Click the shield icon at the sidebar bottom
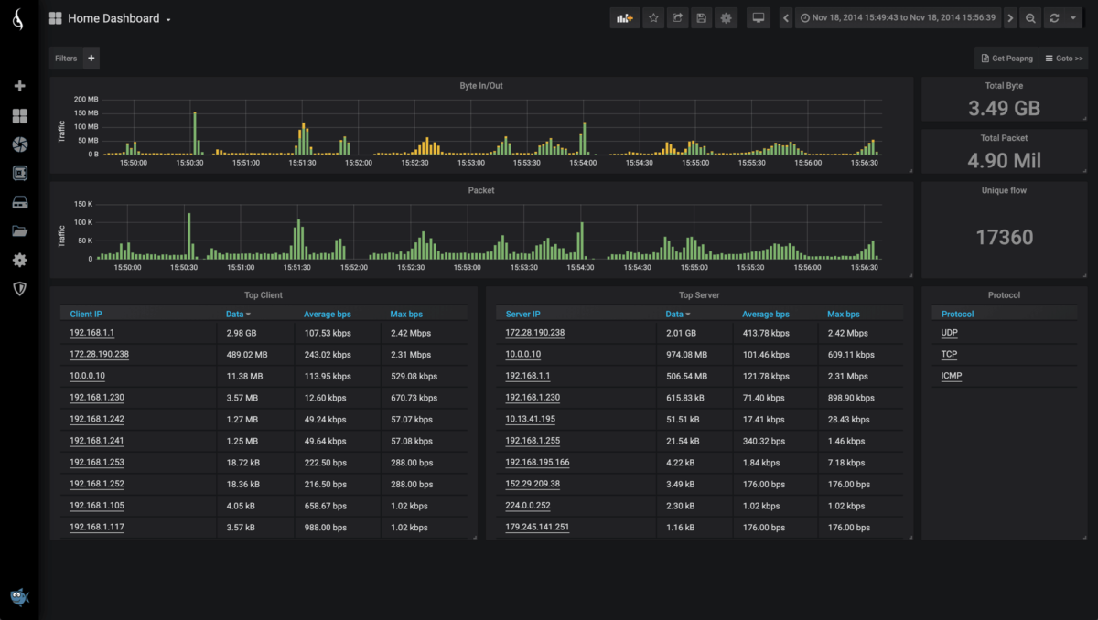 coord(19,288)
